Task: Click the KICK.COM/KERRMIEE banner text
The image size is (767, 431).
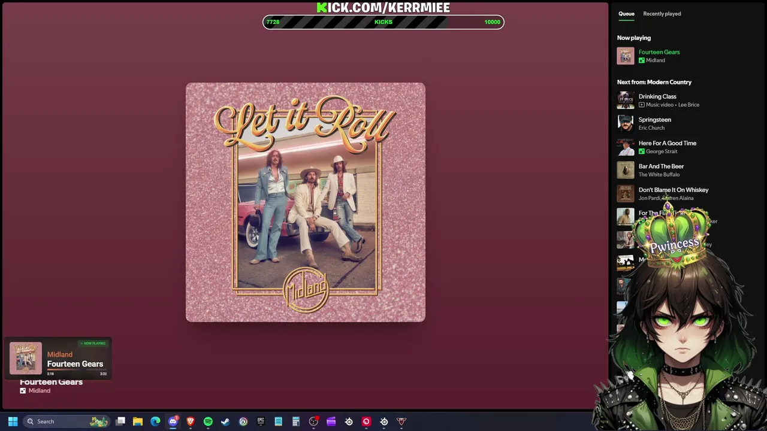Action: pyautogui.click(x=383, y=7)
